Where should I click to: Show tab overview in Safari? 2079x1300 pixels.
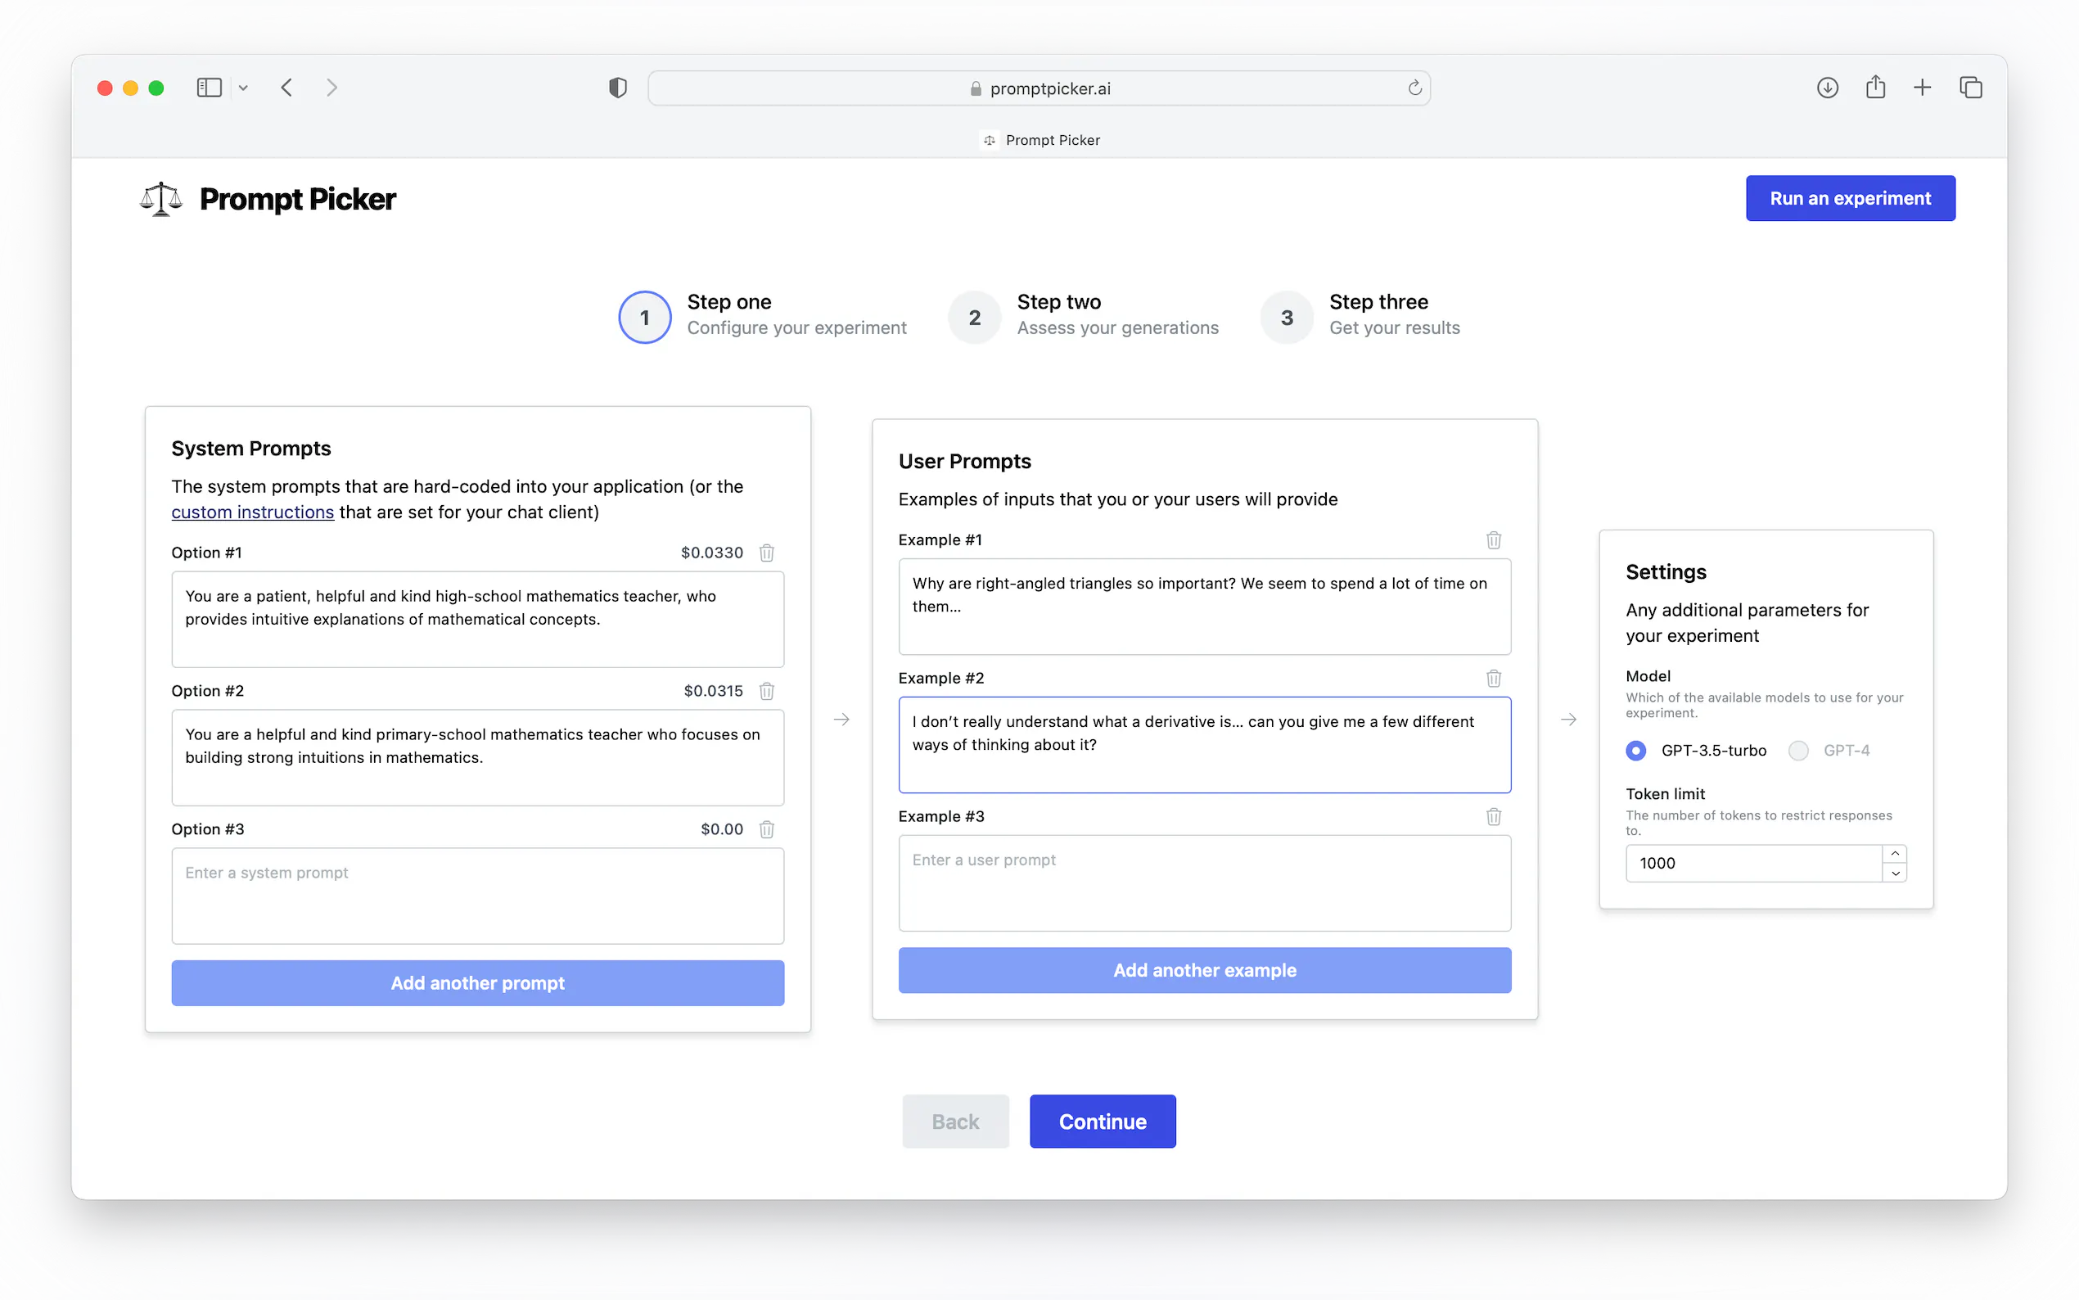[x=1970, y=88]
